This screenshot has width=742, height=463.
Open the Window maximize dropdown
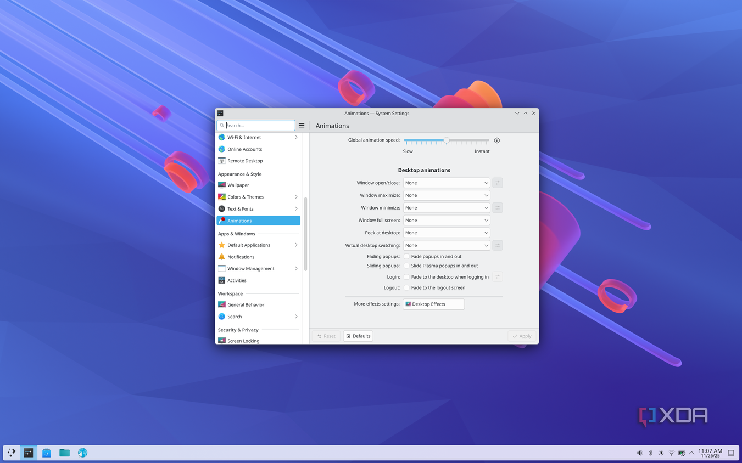447,195
